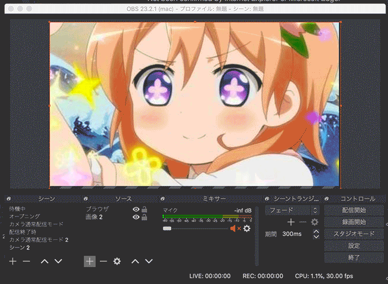The image size is (388, 284).
Task: Click the 終了 exit button
Action: pyautogui.click(x=354, y=257)
